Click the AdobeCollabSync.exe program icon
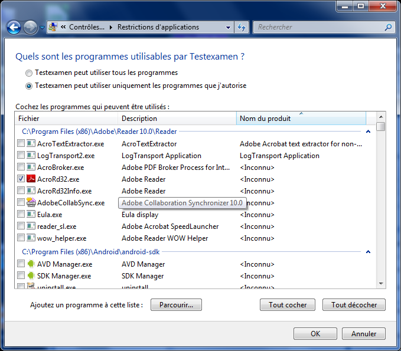Viewport: 401px width, 351px height. (x=31, y=202)
